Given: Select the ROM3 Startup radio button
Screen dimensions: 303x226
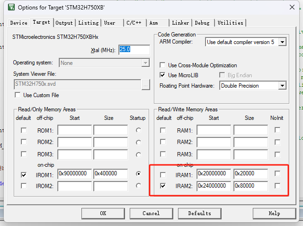Looking at the screenshot, I should point(138,154).
